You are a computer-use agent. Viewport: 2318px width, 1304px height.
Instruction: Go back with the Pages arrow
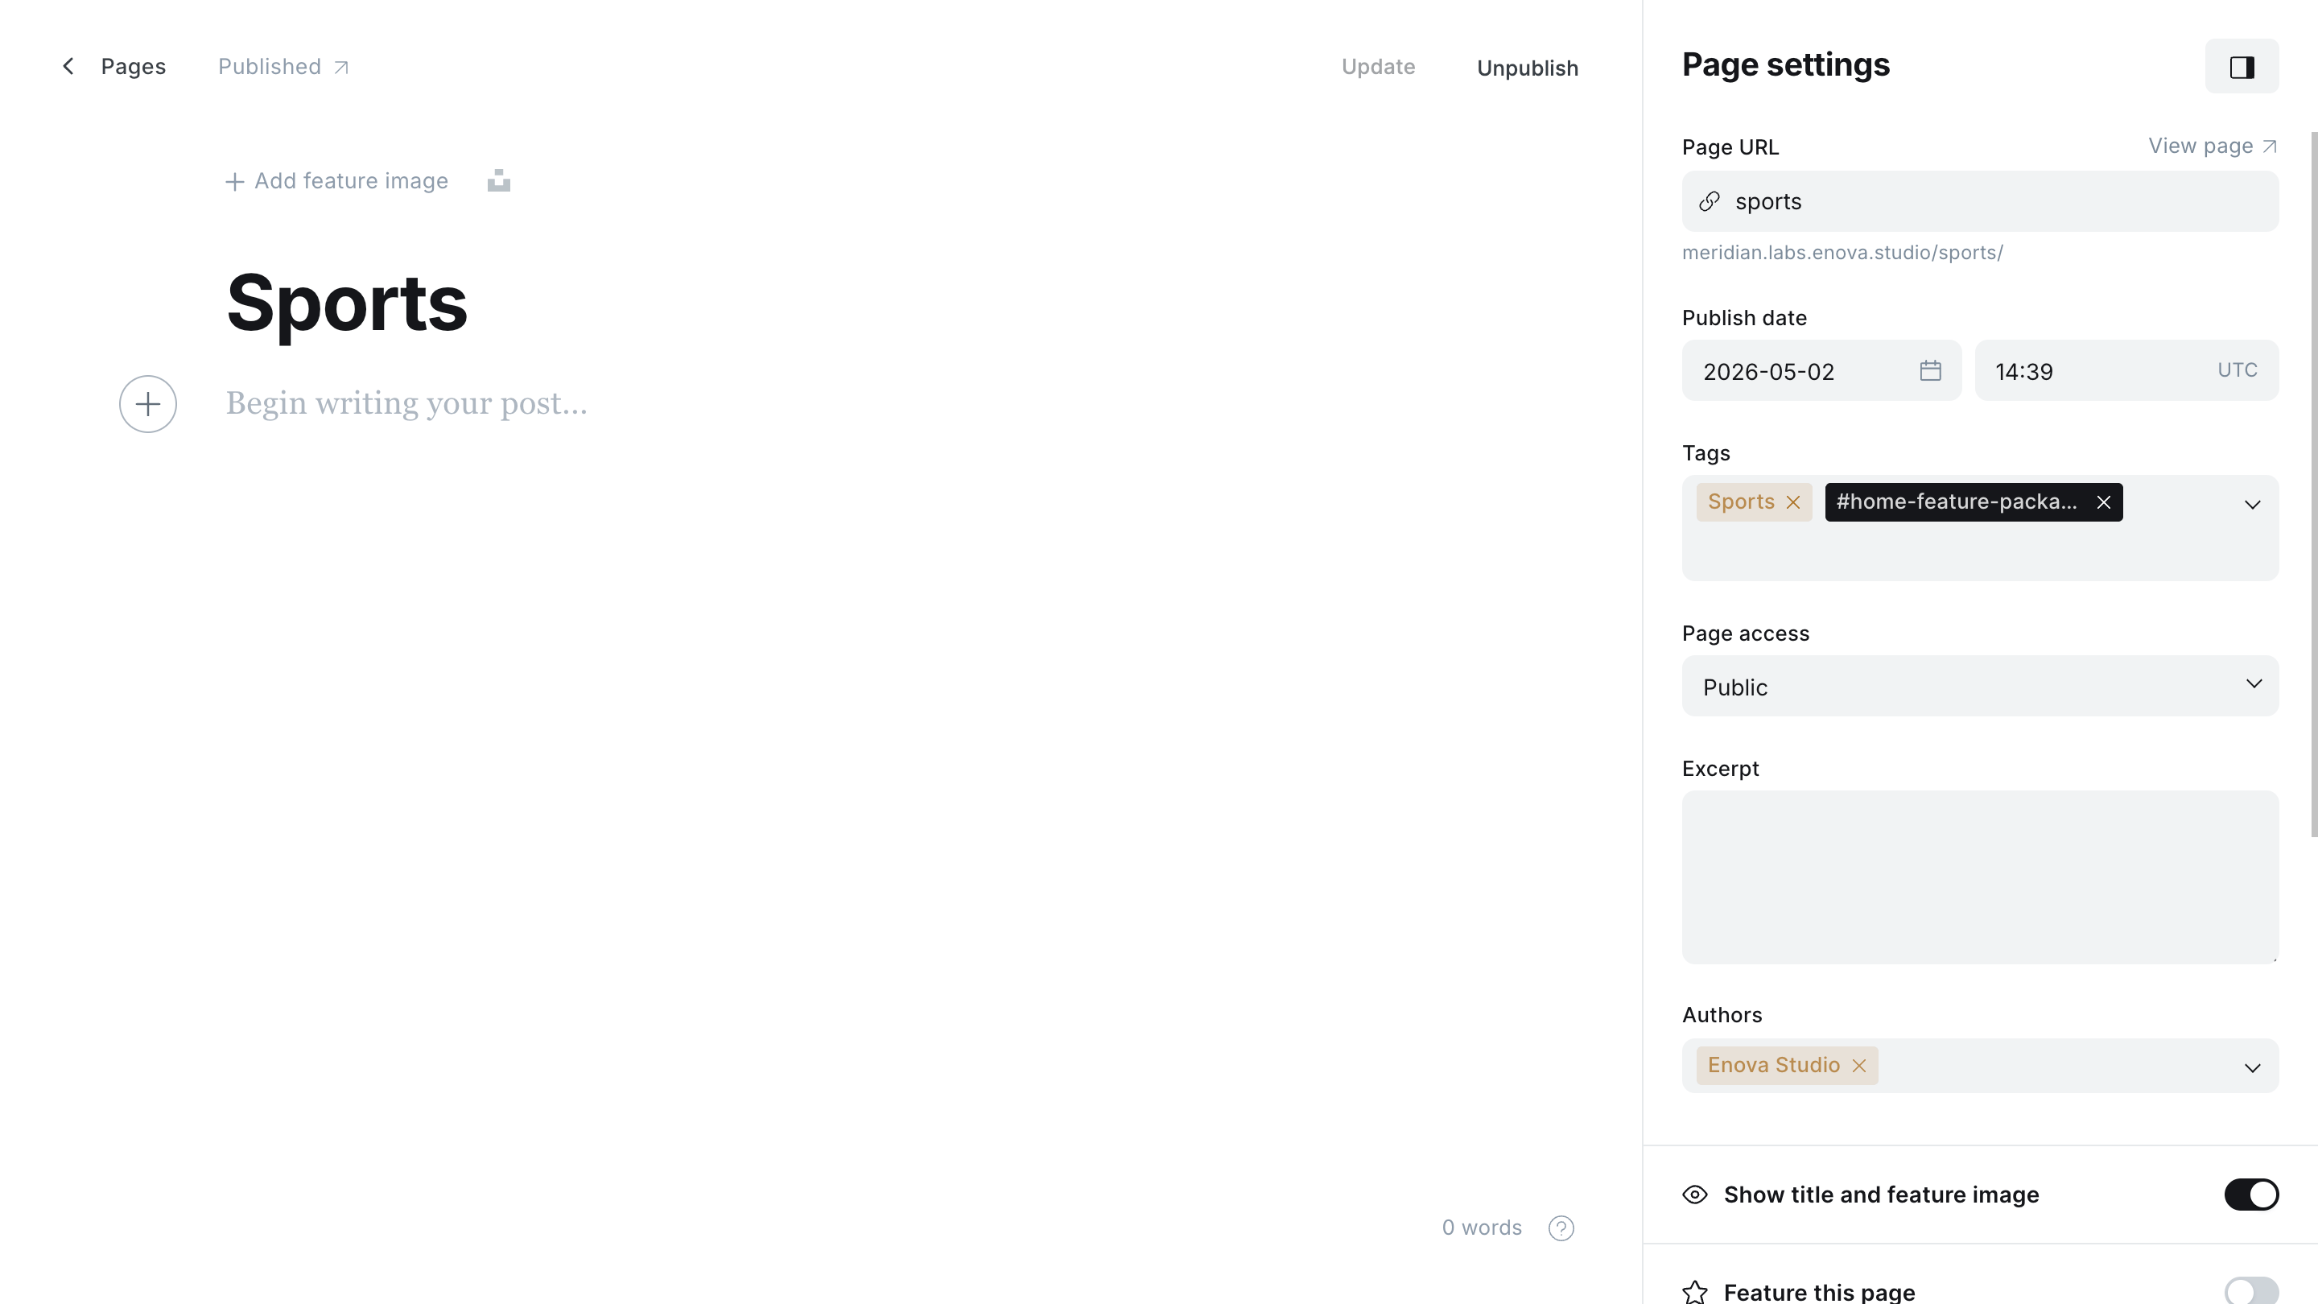point(68,67)
